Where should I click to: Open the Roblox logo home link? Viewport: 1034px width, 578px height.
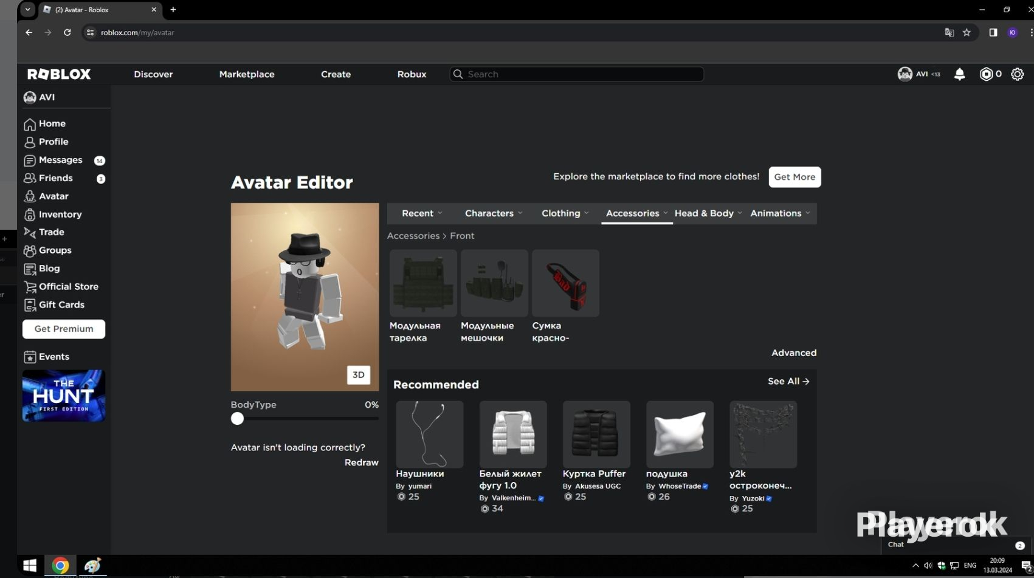[59, 74]
